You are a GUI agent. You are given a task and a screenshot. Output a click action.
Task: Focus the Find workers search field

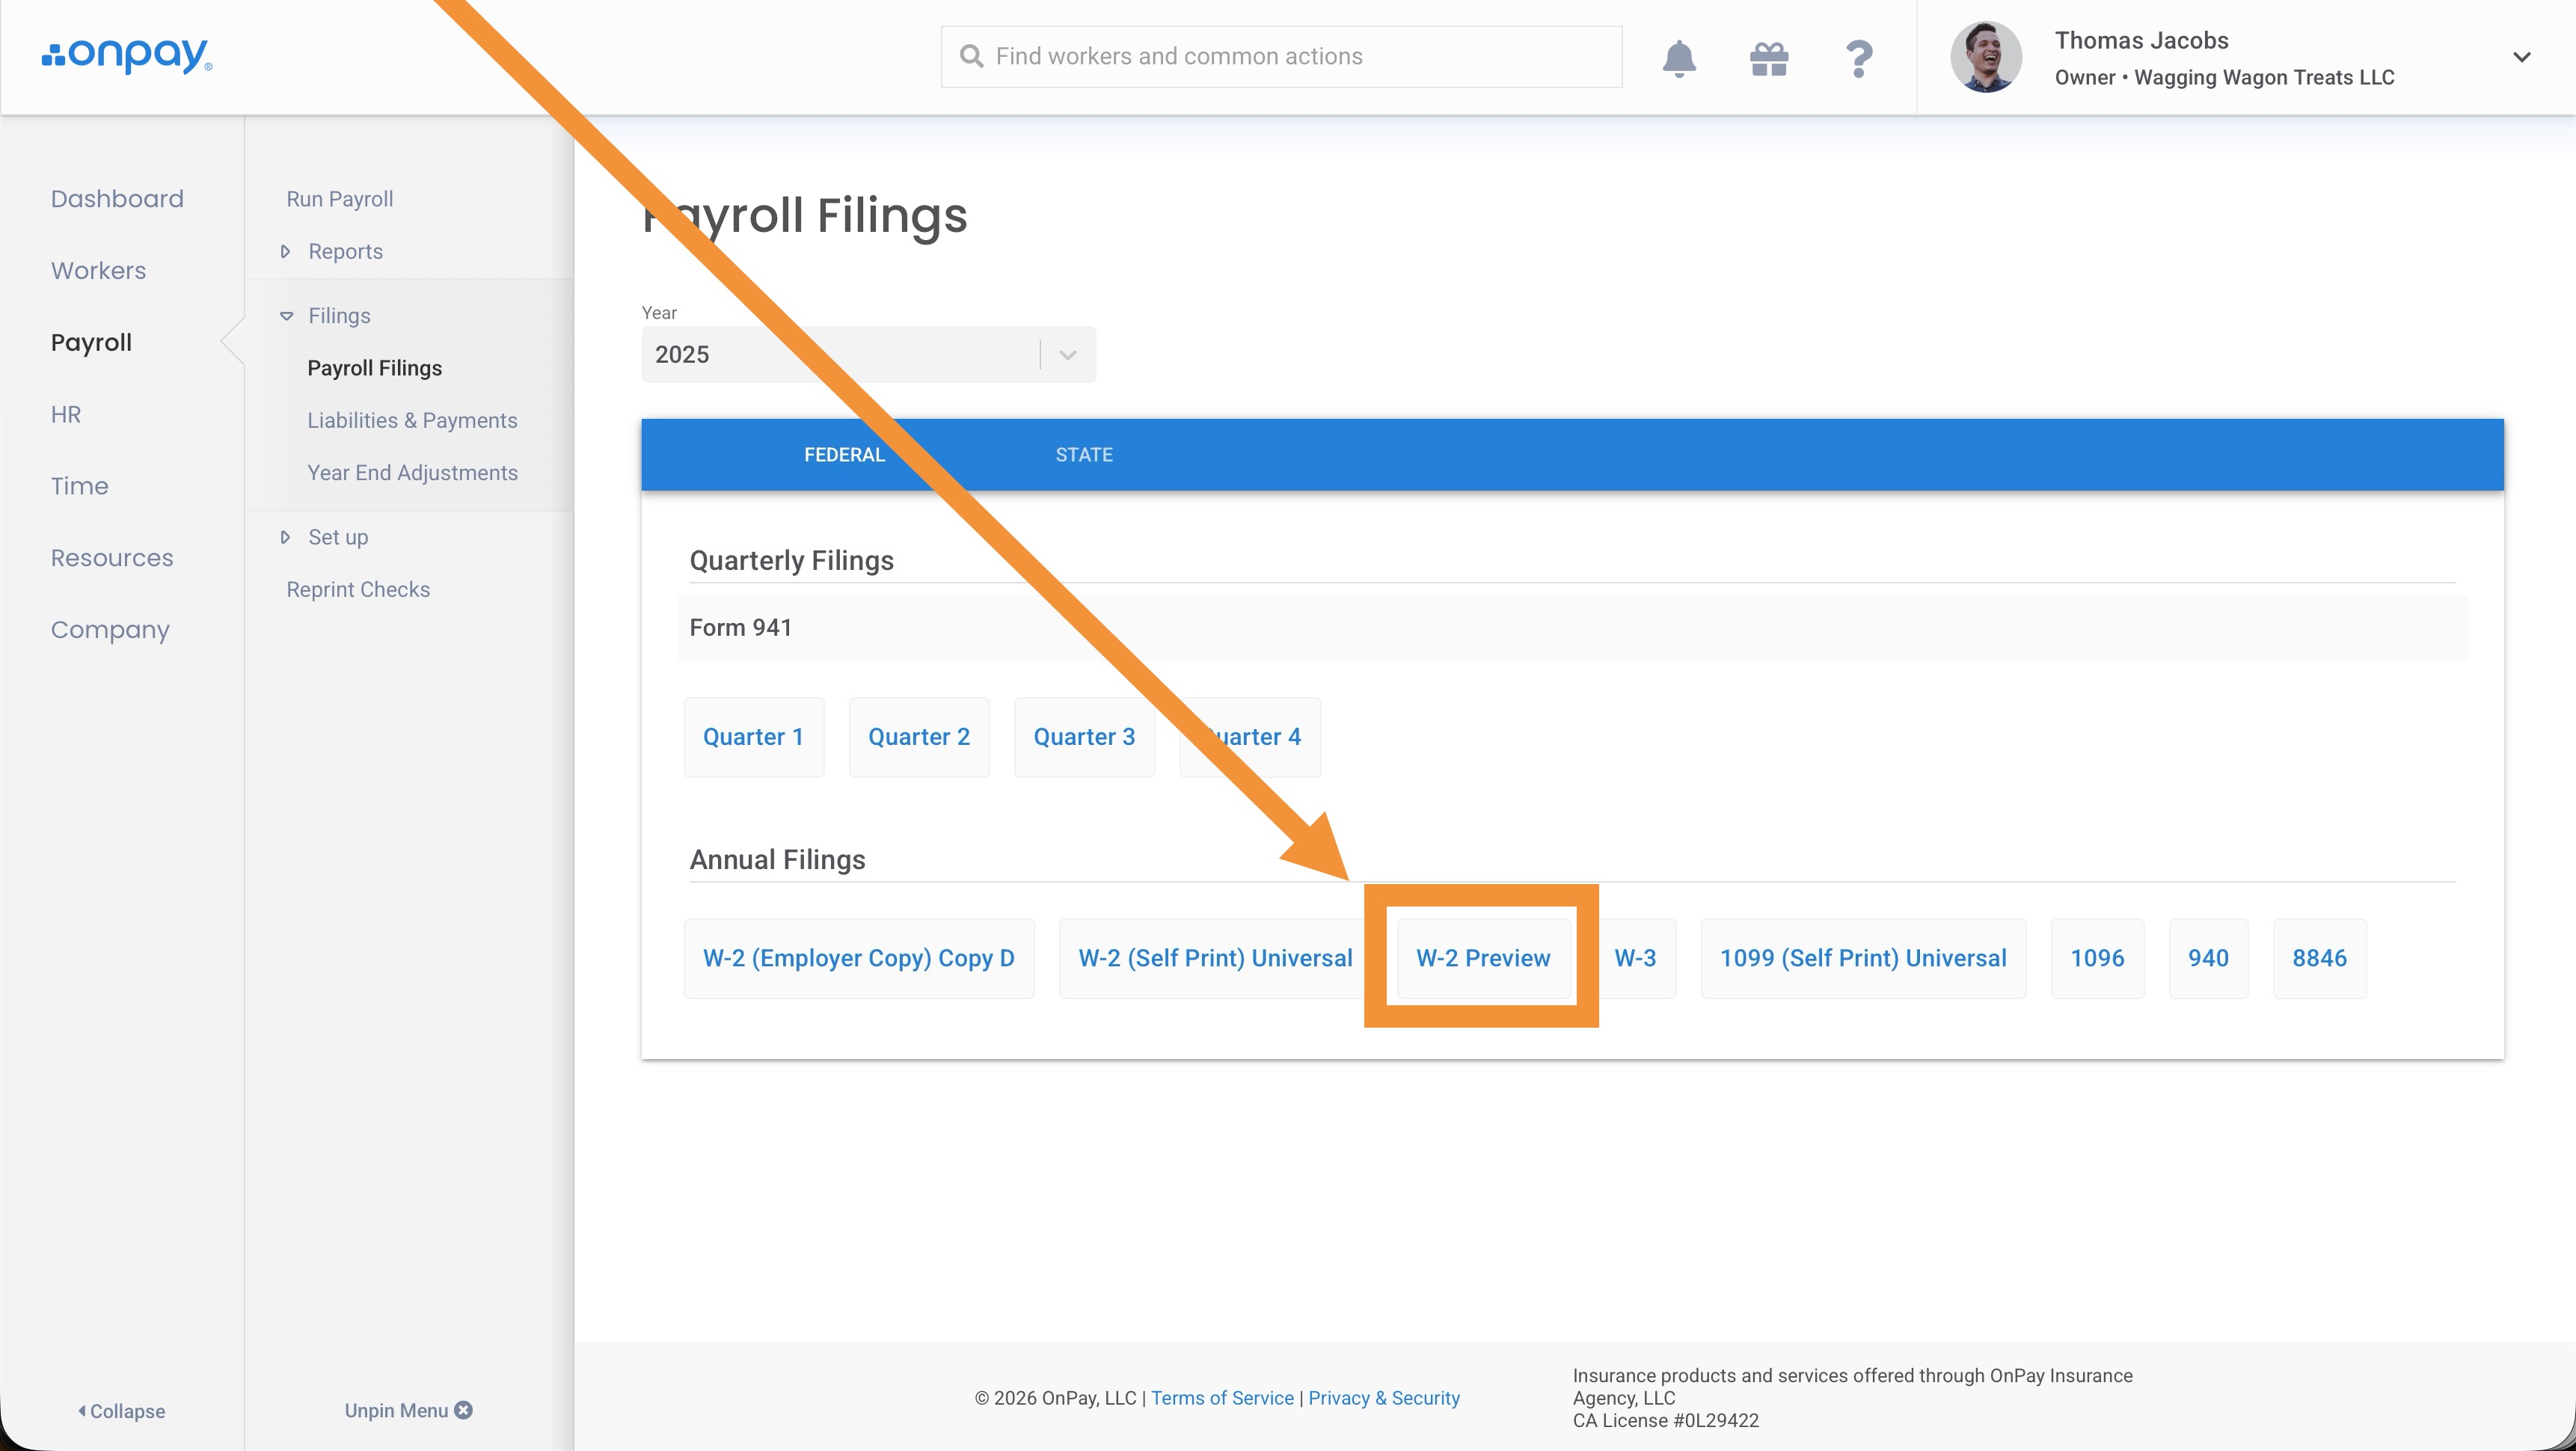[x=1290, y=56]
